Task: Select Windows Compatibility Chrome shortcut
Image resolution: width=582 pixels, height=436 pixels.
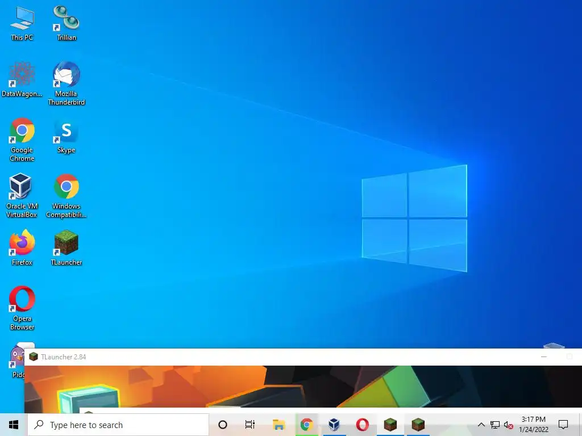Action: tap(66, 196)
